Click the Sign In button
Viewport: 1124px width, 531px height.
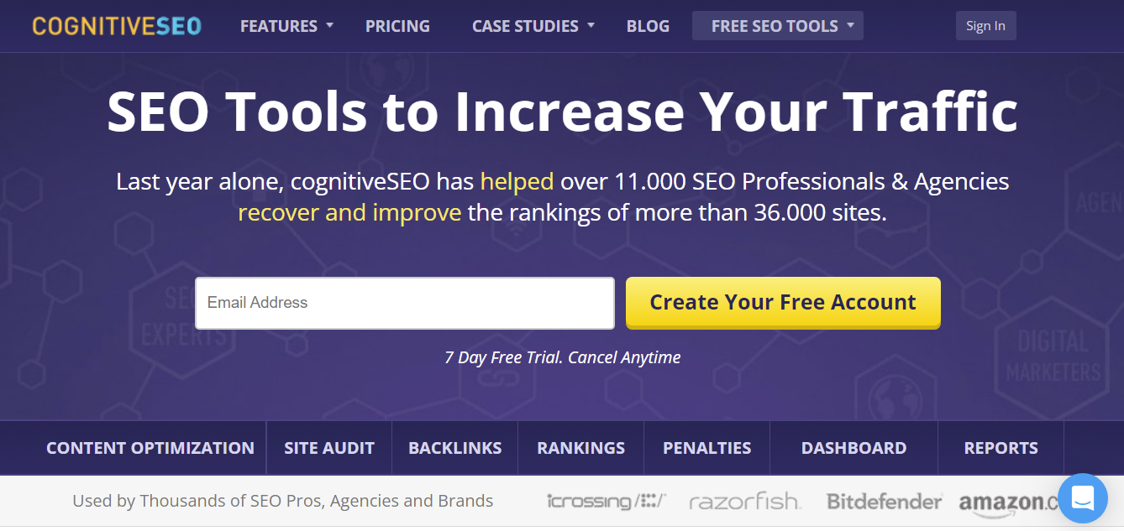point(985,25)
